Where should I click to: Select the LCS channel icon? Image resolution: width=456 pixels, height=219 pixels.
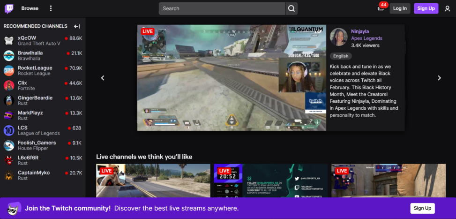(9, 131)
